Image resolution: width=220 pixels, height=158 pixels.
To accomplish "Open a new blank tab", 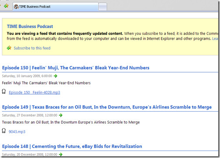I will (x=103, y=7).
